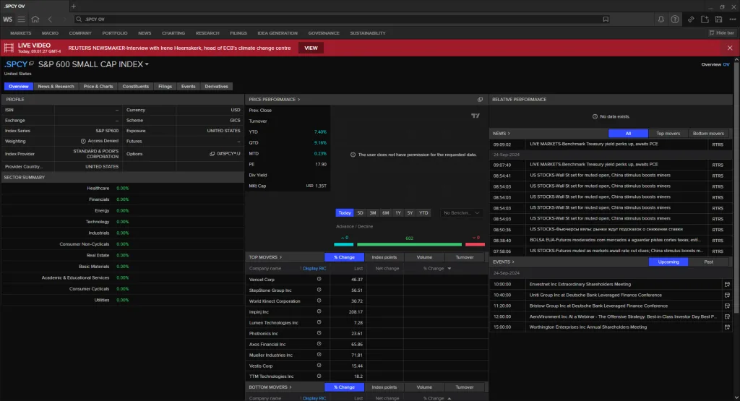Image resolution: width=740 pixels, height=401 pixels.
Task: Toggle Display RIC in Top Movers
Action: tap(314, 269)
